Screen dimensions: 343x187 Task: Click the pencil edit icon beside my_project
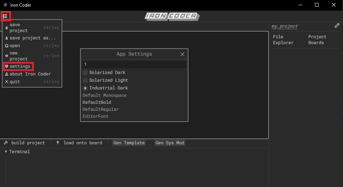337,26
